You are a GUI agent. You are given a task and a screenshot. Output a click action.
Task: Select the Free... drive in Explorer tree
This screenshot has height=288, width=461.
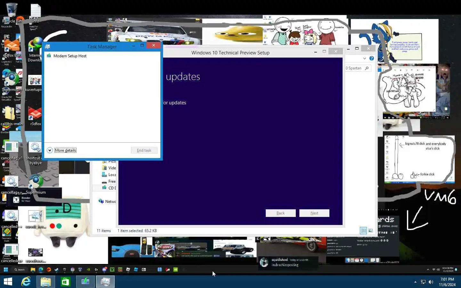109,181
